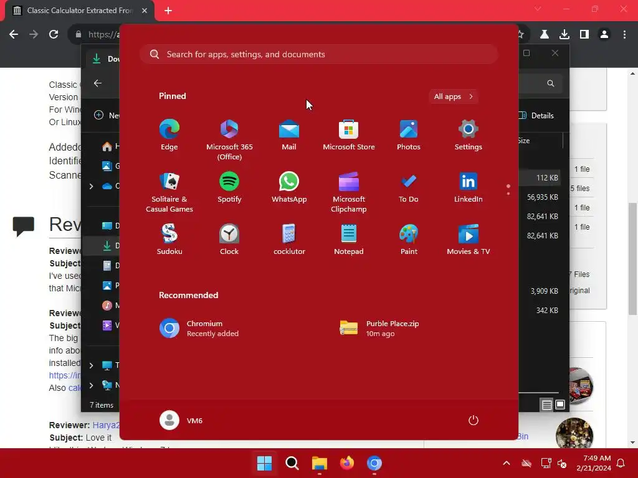
Task: Launch the cocklutor calculator app
Action: pyautogui.click(x=289, y=240)
